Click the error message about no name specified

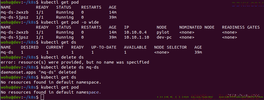[75, 62]
